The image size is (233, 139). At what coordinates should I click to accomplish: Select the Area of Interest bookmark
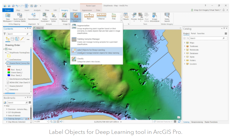coord(14,116)
